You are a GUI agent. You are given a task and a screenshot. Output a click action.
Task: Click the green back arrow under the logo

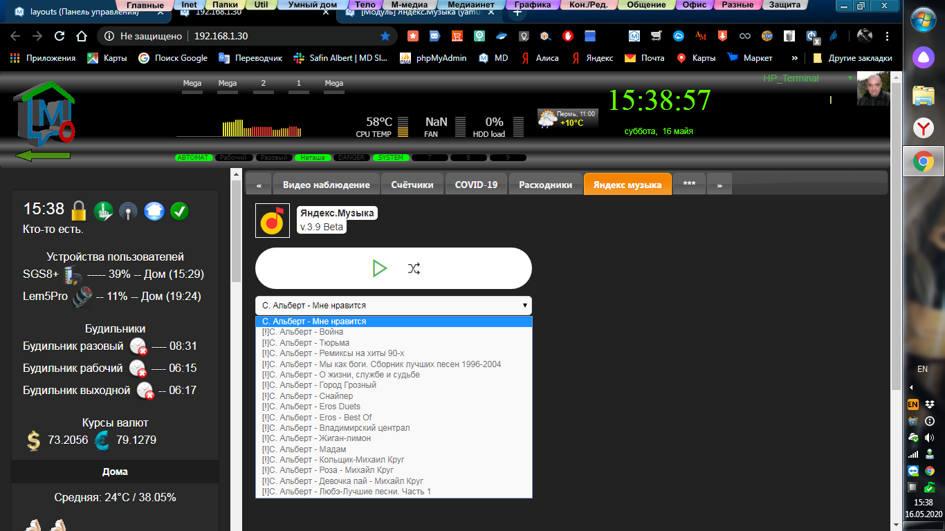[43, 156]
